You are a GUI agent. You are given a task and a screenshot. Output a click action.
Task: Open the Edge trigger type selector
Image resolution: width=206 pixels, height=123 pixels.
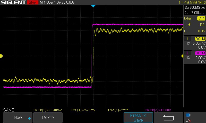point(188,18)
